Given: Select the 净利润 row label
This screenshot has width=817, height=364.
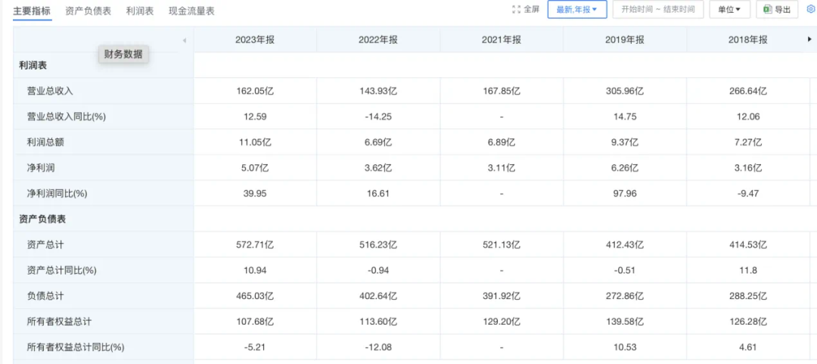Looking at the screenshot, I should point(39,168).
